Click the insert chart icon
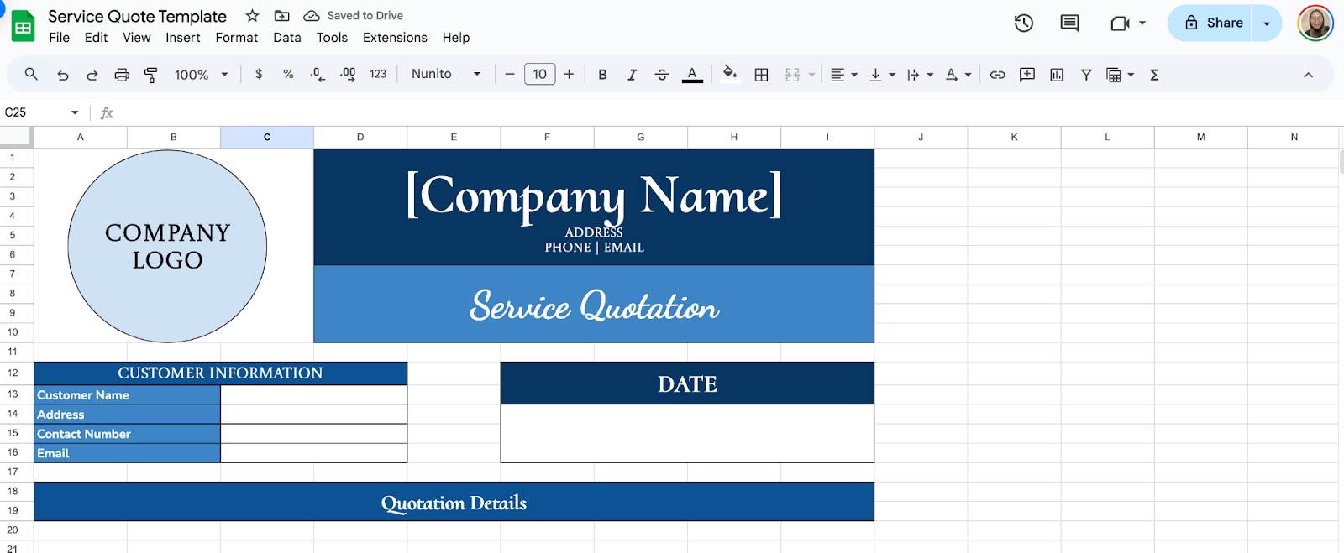This screenshot has width=1344, height=553. pyautogui.click(x=1057, y=75)
